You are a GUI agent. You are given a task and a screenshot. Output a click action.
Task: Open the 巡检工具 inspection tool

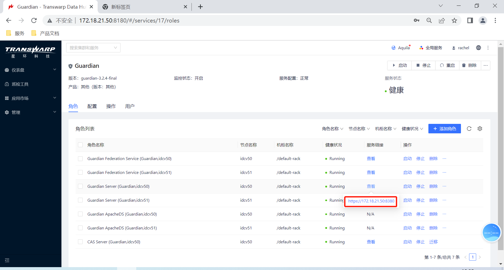(x=20, y=84)
